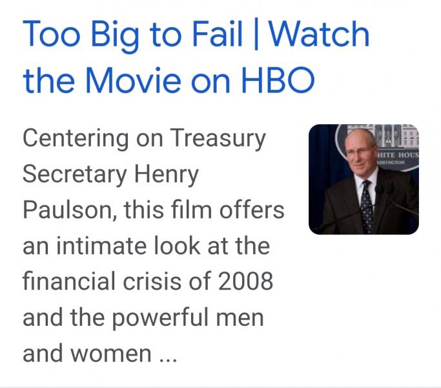Click 'financial crisis of 2008' snippet text
This screenshot has width=441, height=388.
click(148, 281)
